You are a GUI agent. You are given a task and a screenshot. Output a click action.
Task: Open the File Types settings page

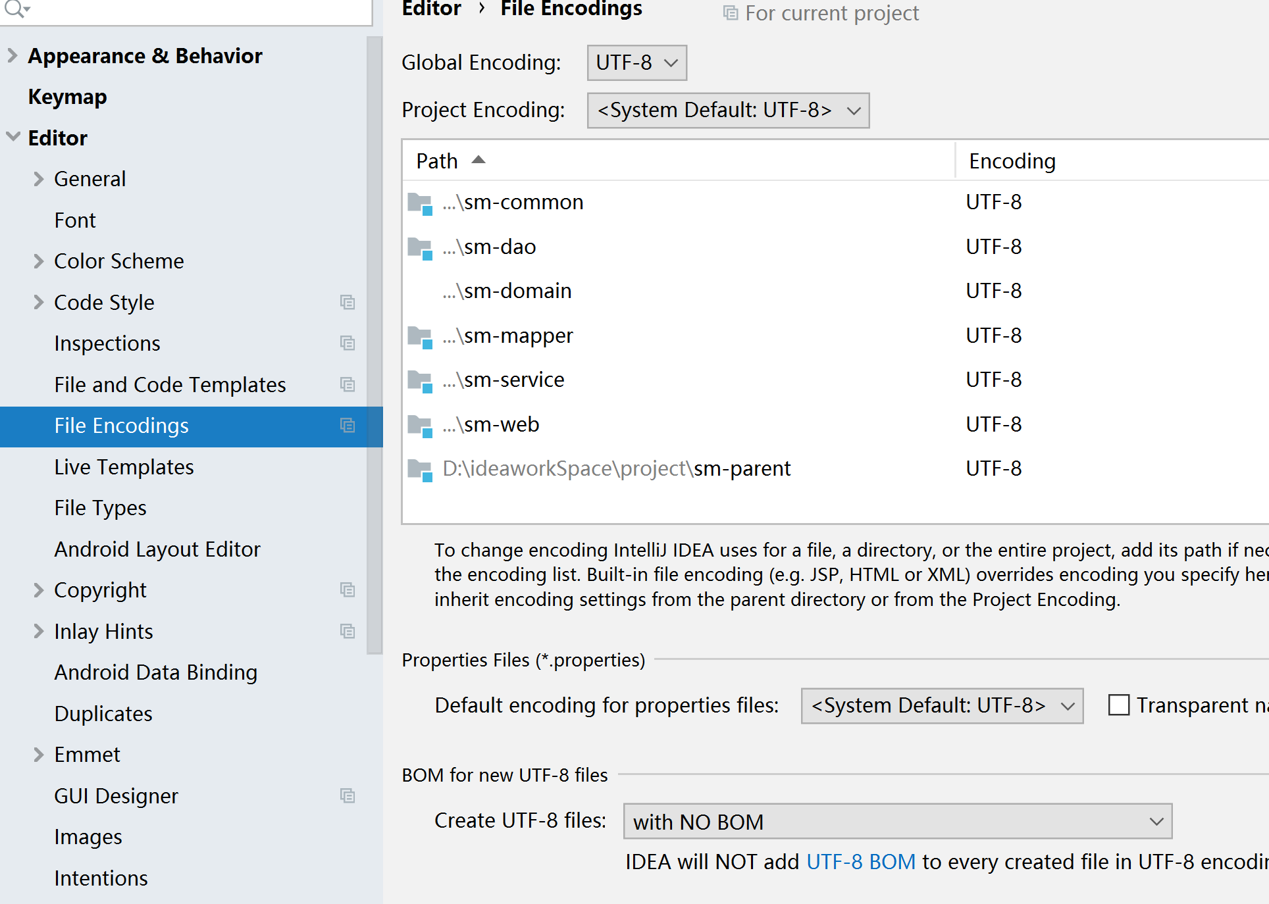click(x=100, y=508)
